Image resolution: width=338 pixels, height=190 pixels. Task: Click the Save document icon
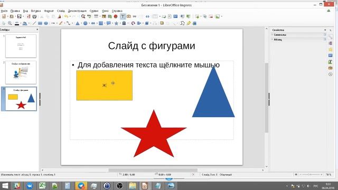[x=19, y=16]
